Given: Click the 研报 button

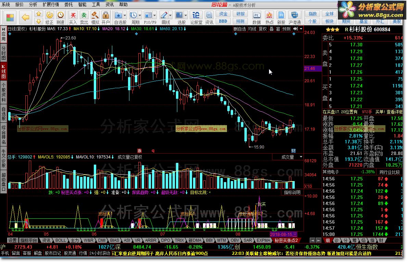Looking at the screenshot, I should coord(240,14).
